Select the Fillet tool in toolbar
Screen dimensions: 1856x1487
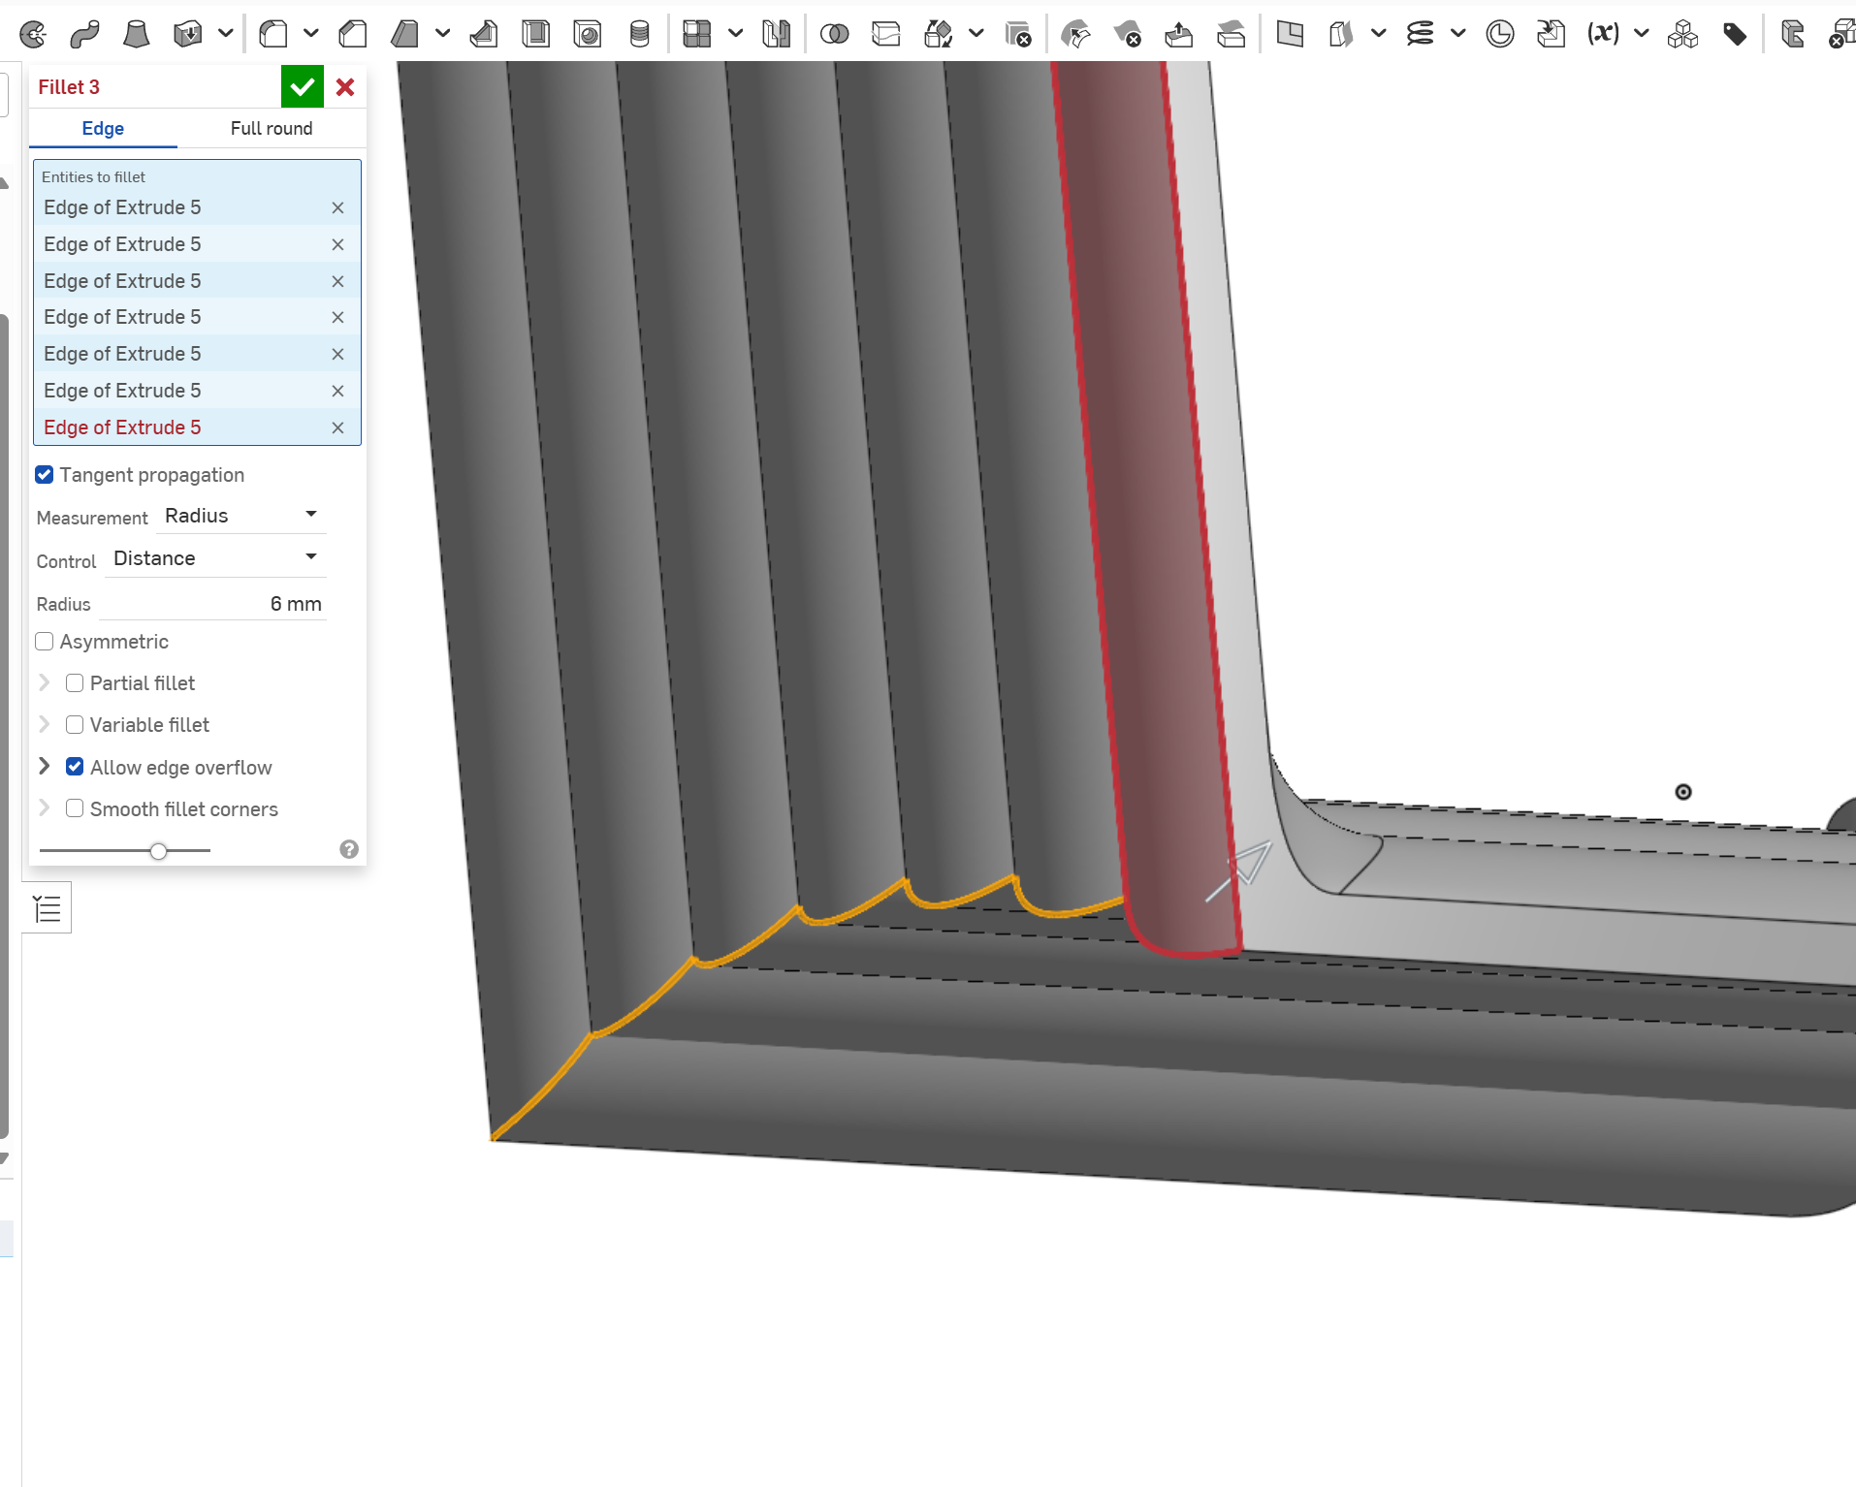(273, 35)
